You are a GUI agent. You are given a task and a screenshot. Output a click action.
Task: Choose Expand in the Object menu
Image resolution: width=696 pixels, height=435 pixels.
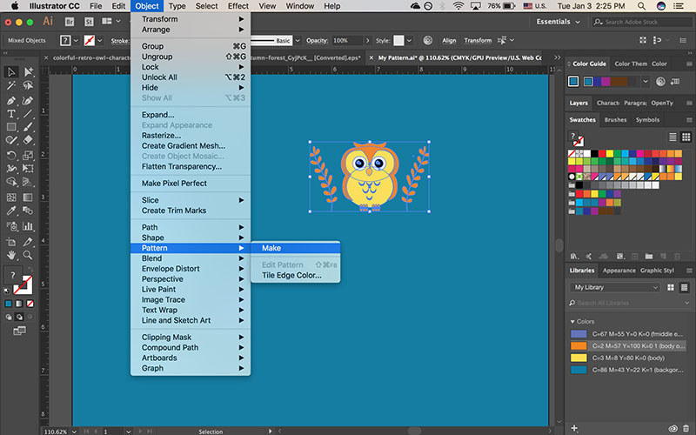(x=158, y=115)
